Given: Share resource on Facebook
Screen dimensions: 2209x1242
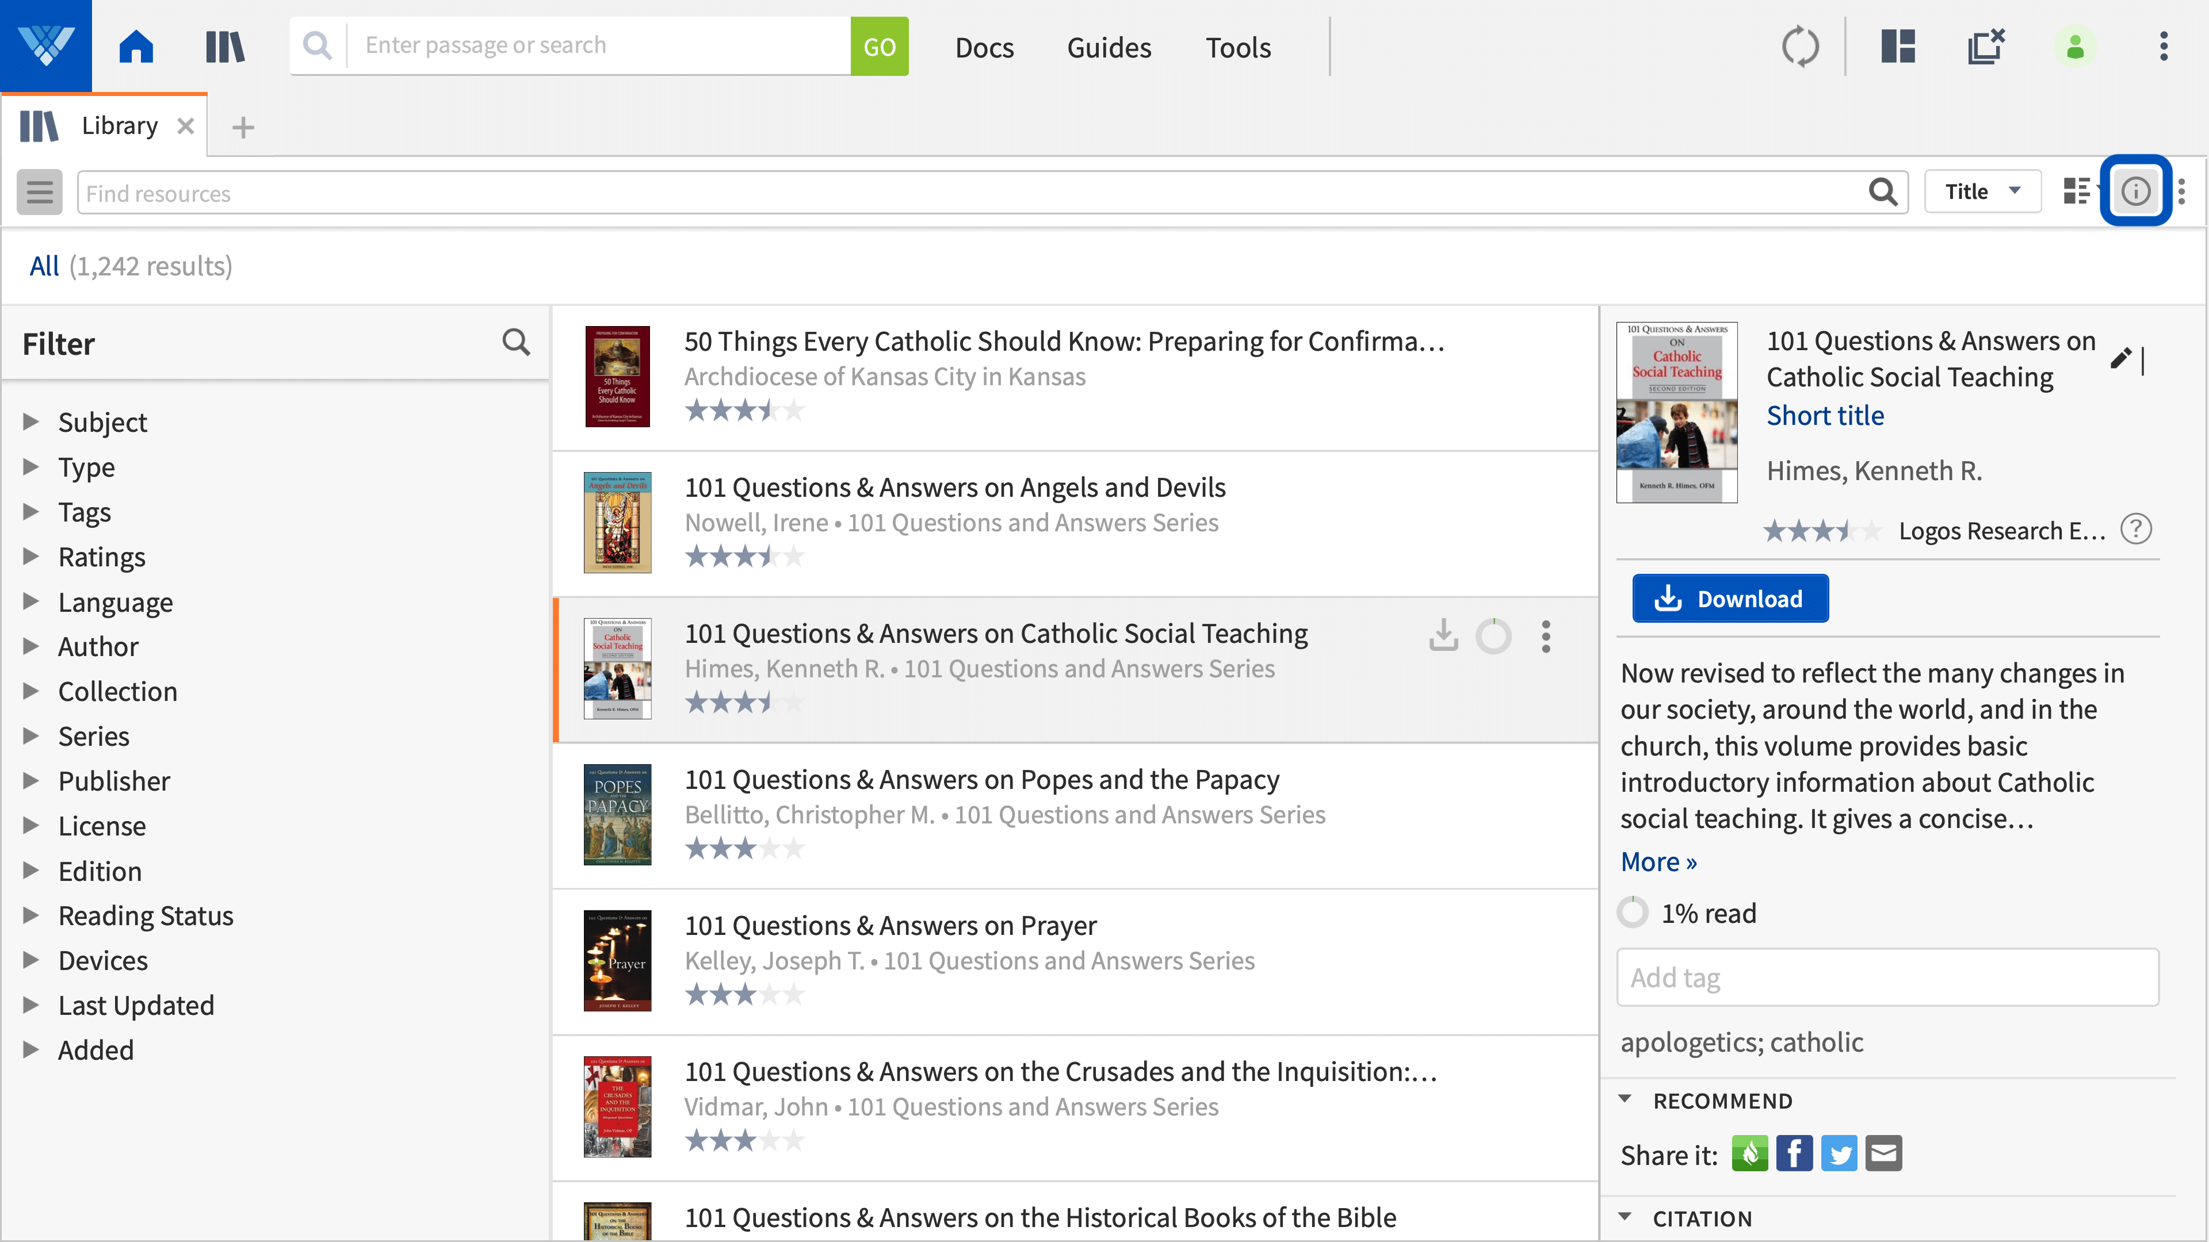Looking at the screenshot, I should [1794, 1153].
